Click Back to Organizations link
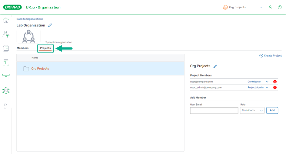 click(30, 19)
